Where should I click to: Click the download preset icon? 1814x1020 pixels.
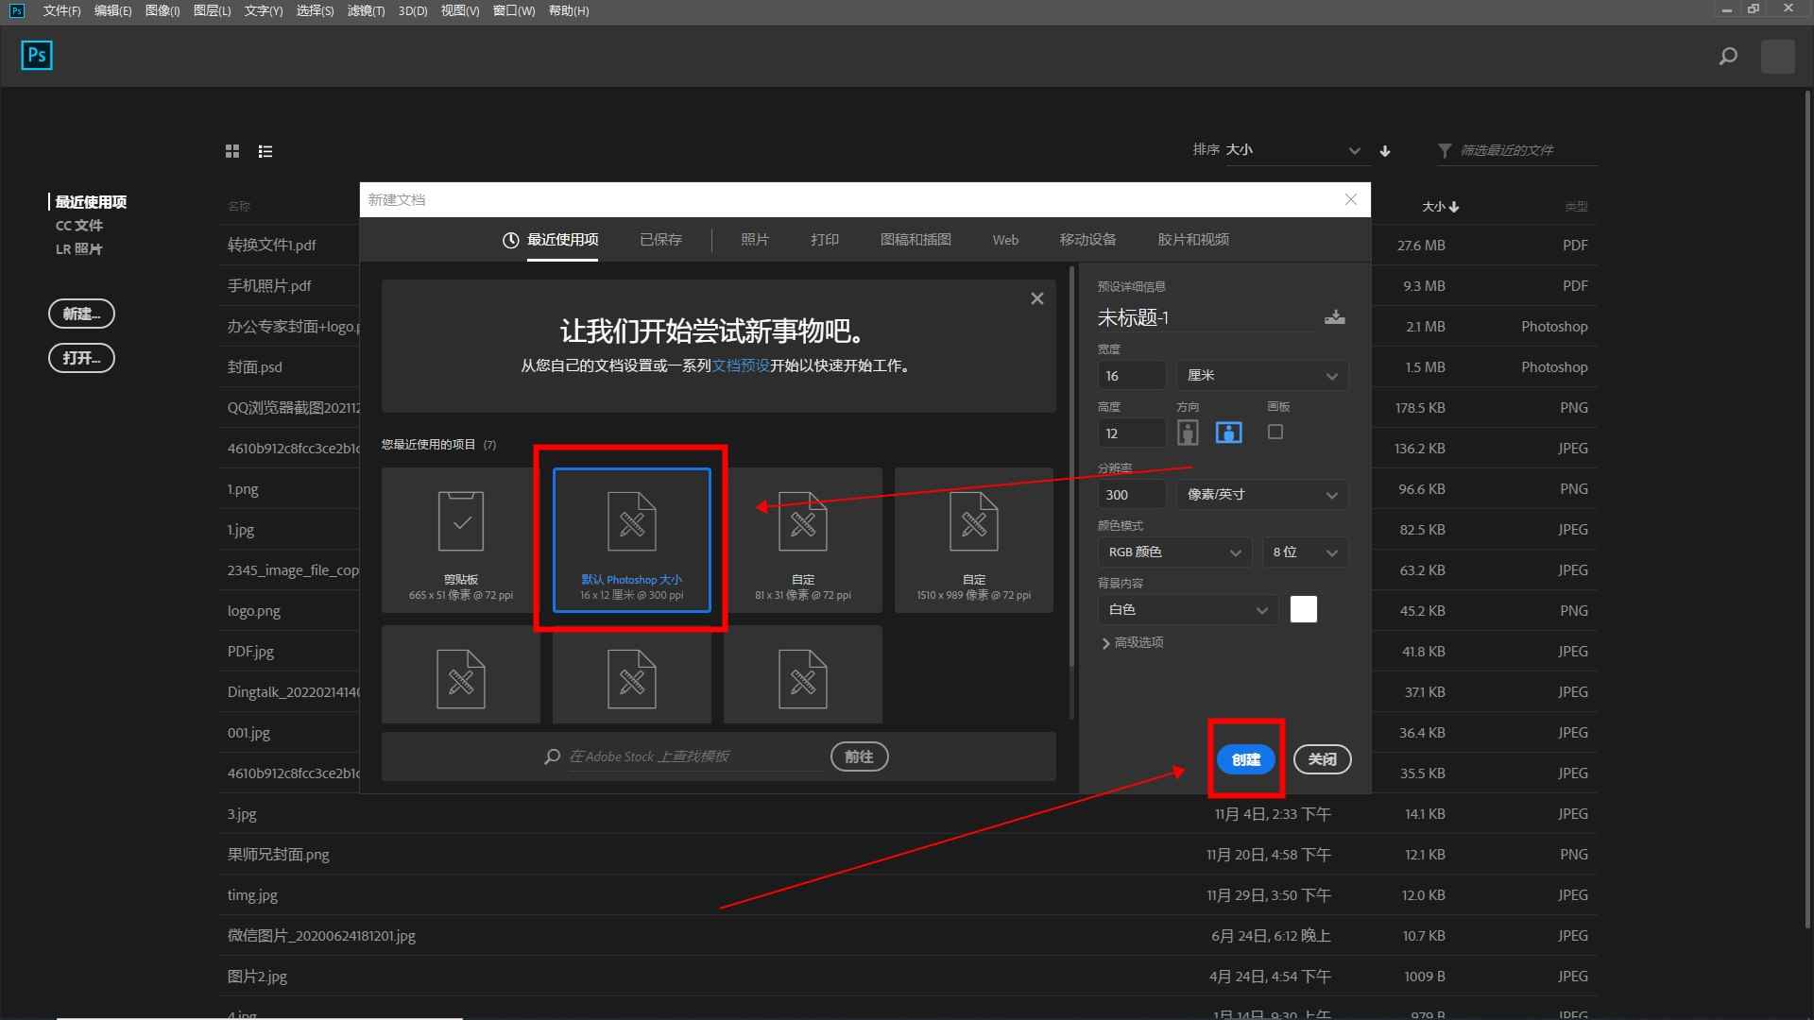(1334, 316)
